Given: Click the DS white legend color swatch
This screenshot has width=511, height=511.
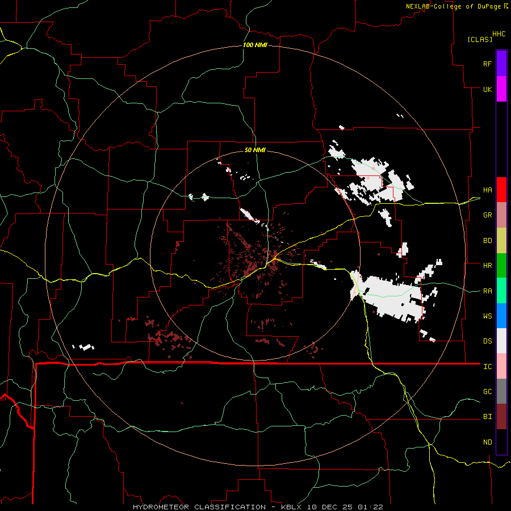Looking at the screenshot, I should coord(501,341).
